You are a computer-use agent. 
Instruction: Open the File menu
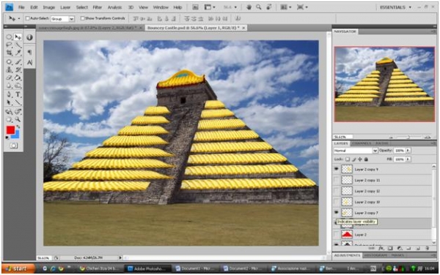(21, 7)
